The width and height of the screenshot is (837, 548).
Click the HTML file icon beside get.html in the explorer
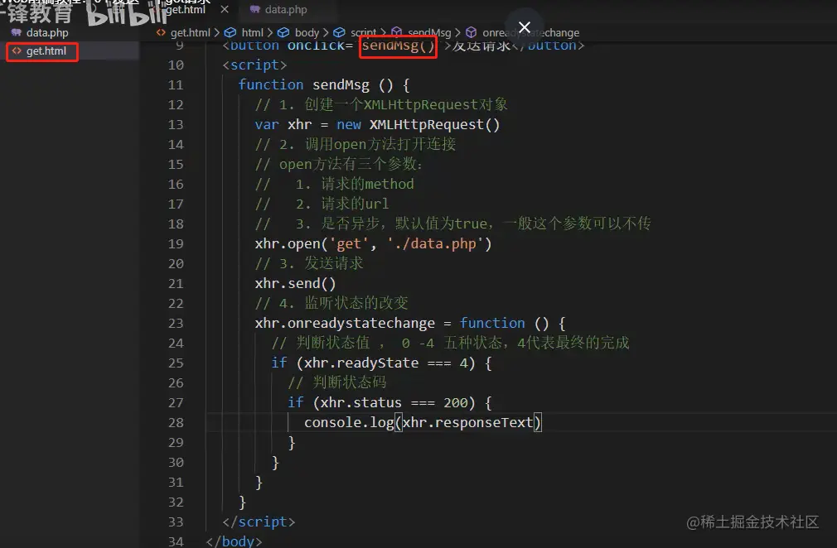click(17, 50)
